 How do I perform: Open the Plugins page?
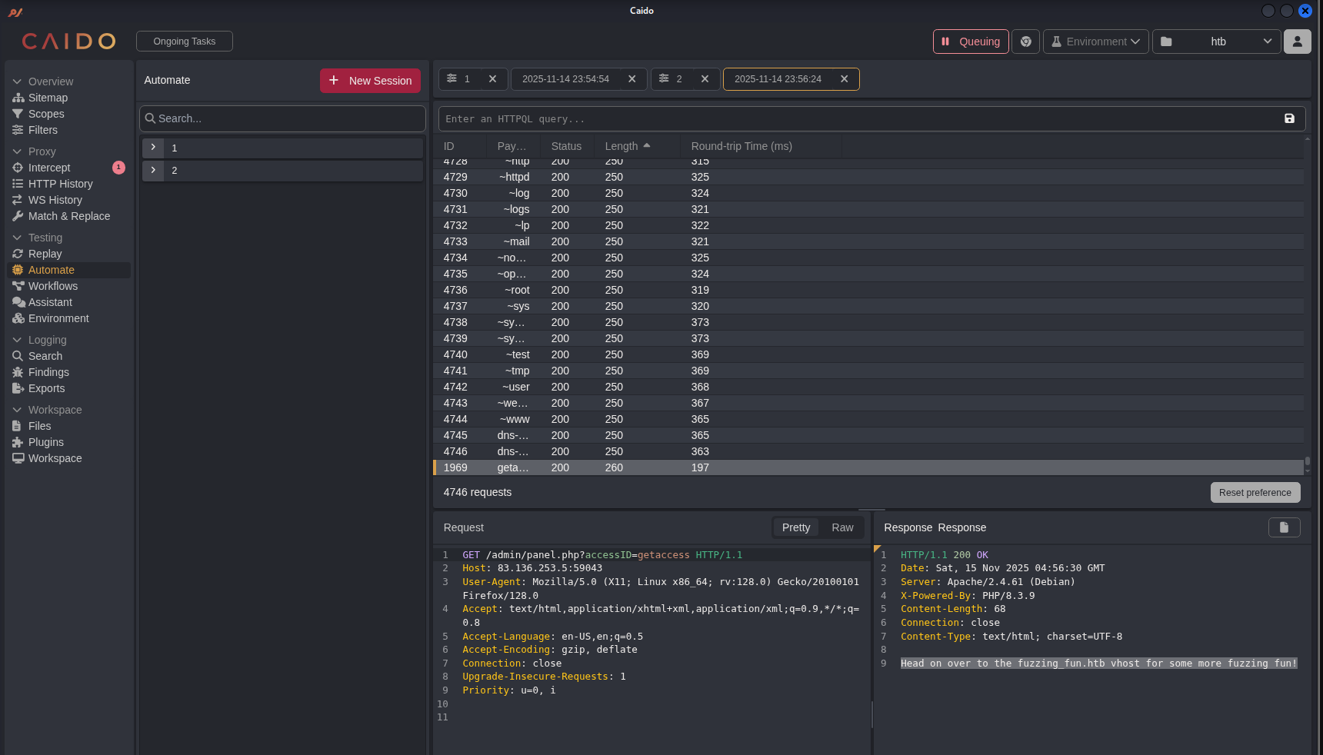[45, 442]
